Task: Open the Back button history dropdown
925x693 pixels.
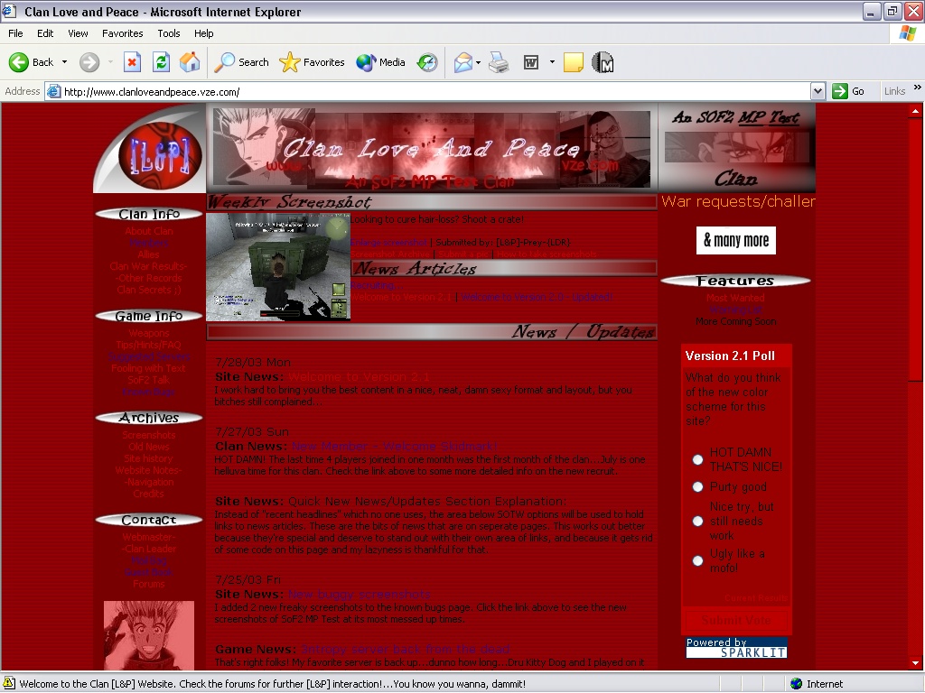Action: (x=64, y=62)
